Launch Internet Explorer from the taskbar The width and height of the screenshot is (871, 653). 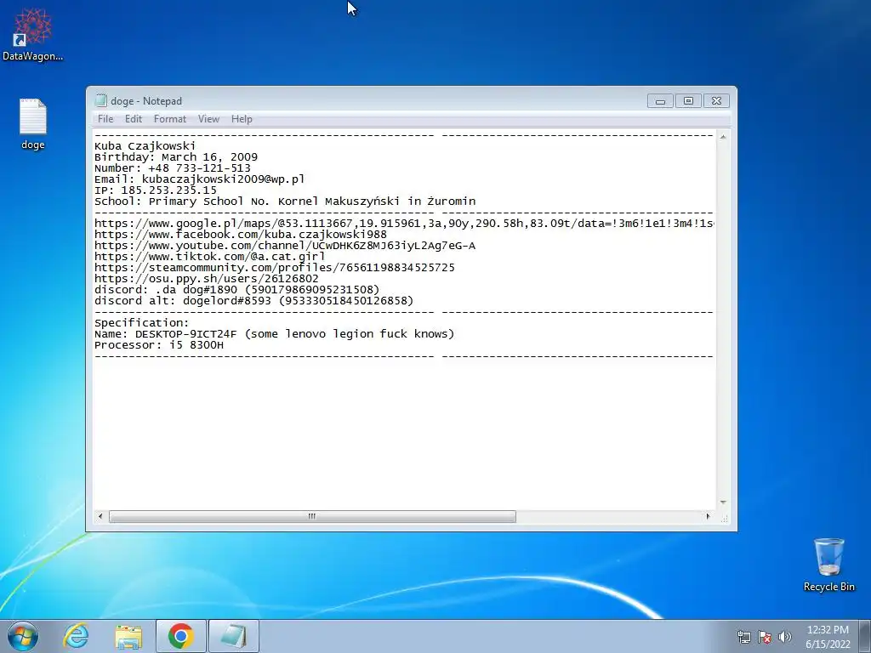pos(76,636)
